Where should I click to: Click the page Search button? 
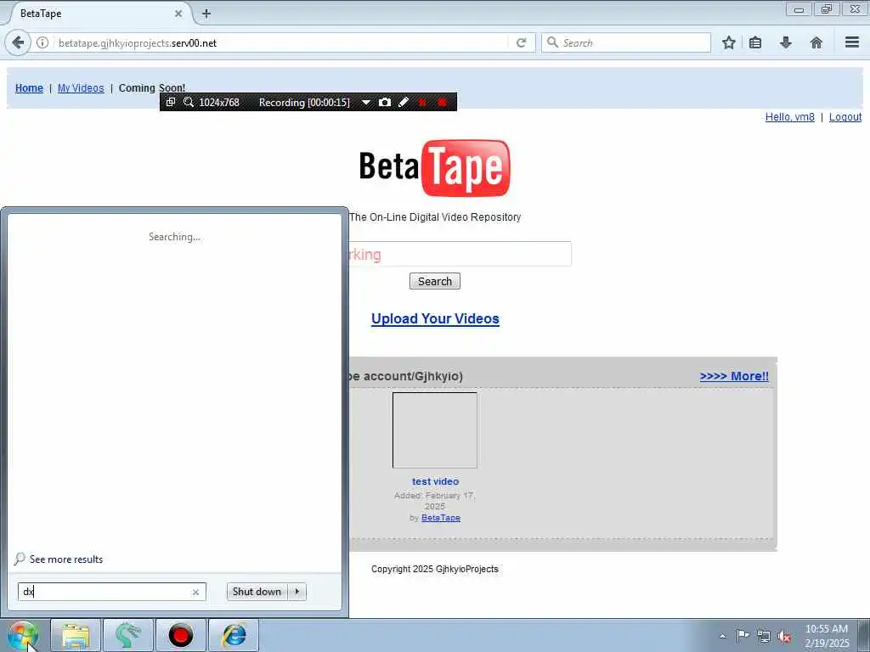click(434, 281)
